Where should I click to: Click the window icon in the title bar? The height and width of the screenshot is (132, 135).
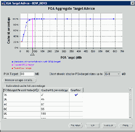click(x=3, y=3)
